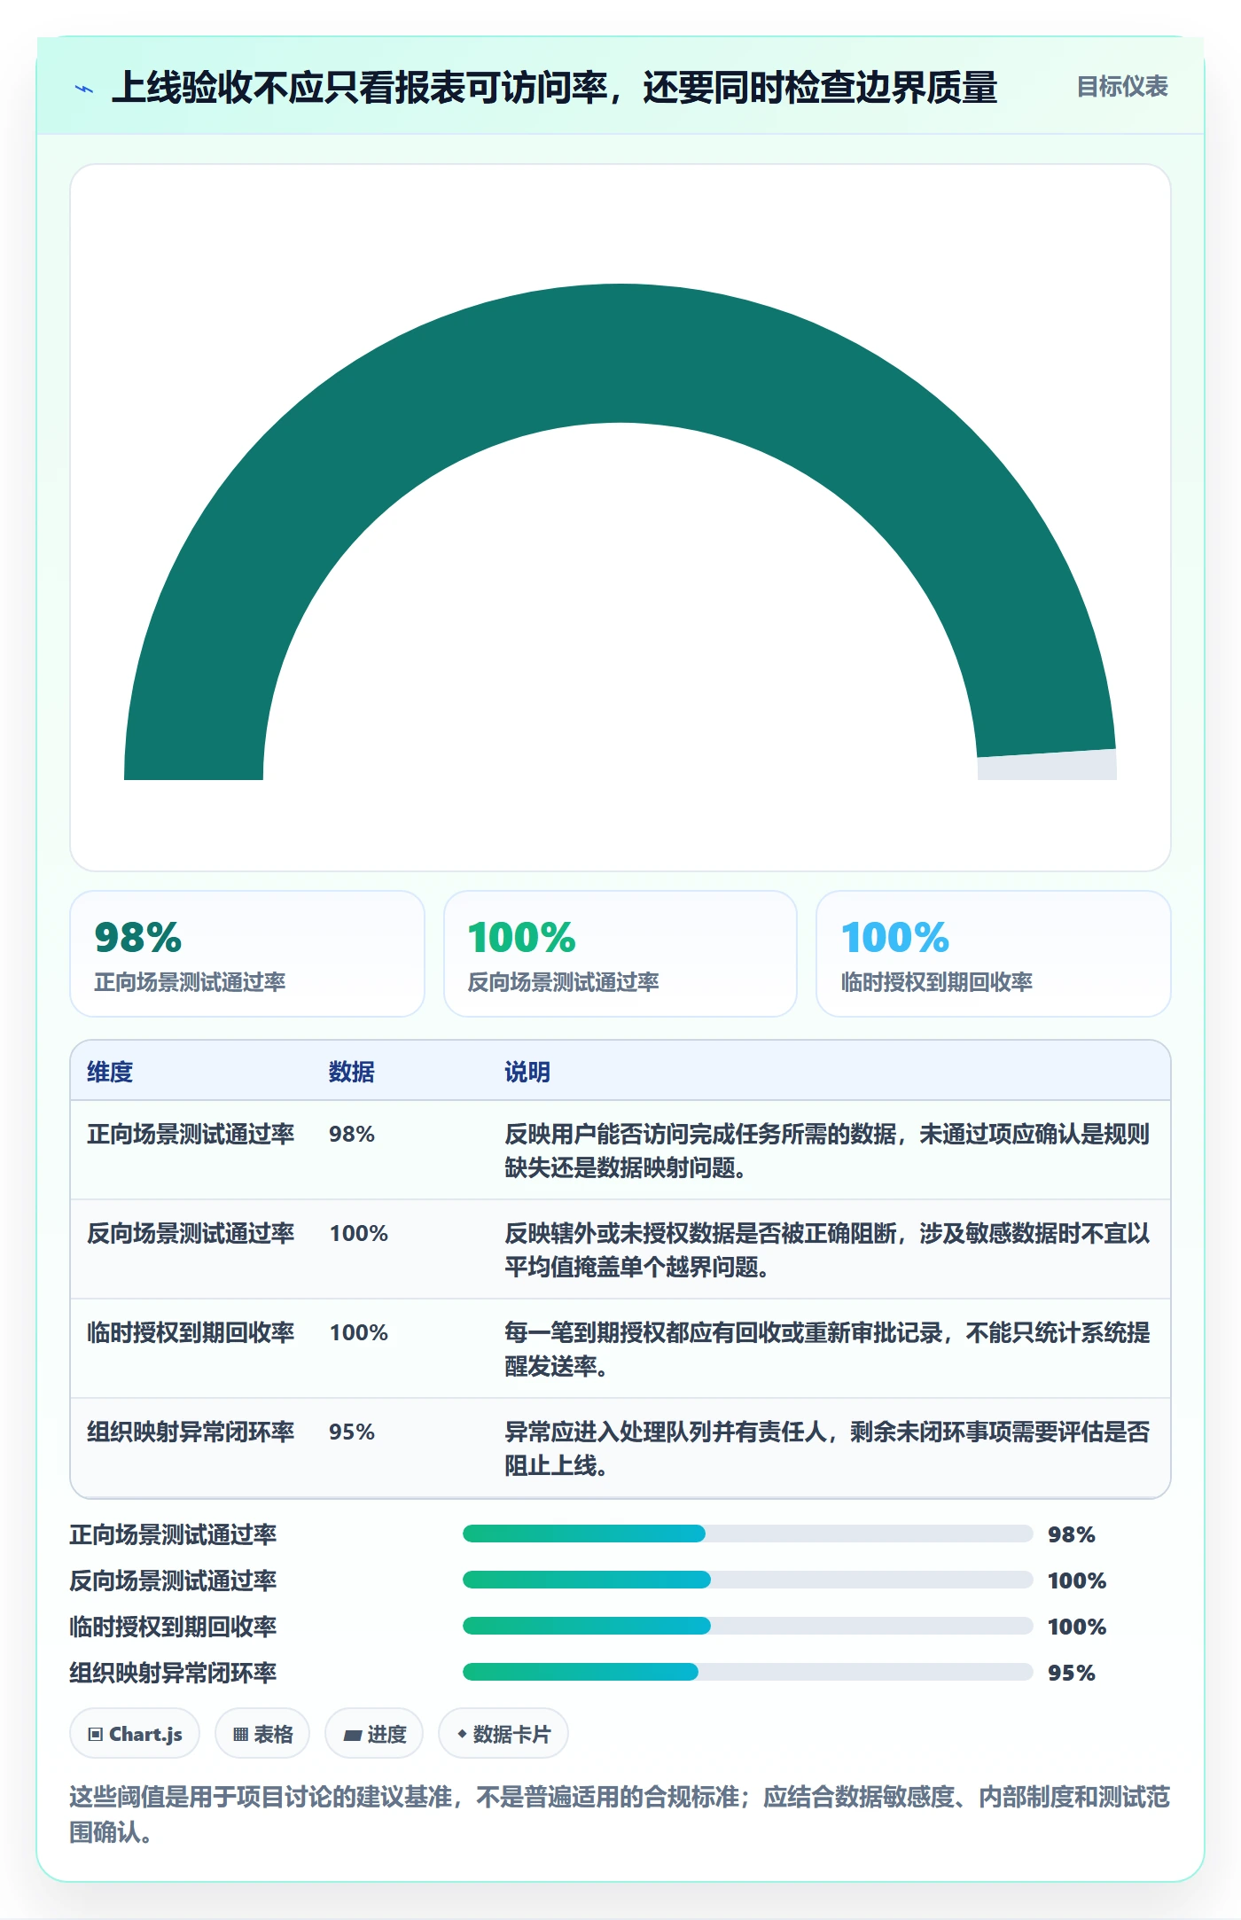1241x1920 pixels.
Task: Select the 数据卡片 tag chip
Action: pos(503,1733)
